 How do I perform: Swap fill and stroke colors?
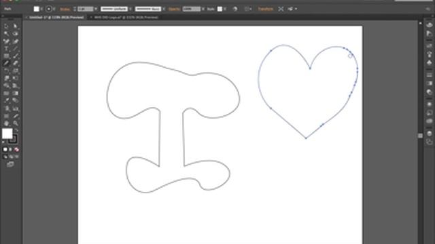pos(16,130)
